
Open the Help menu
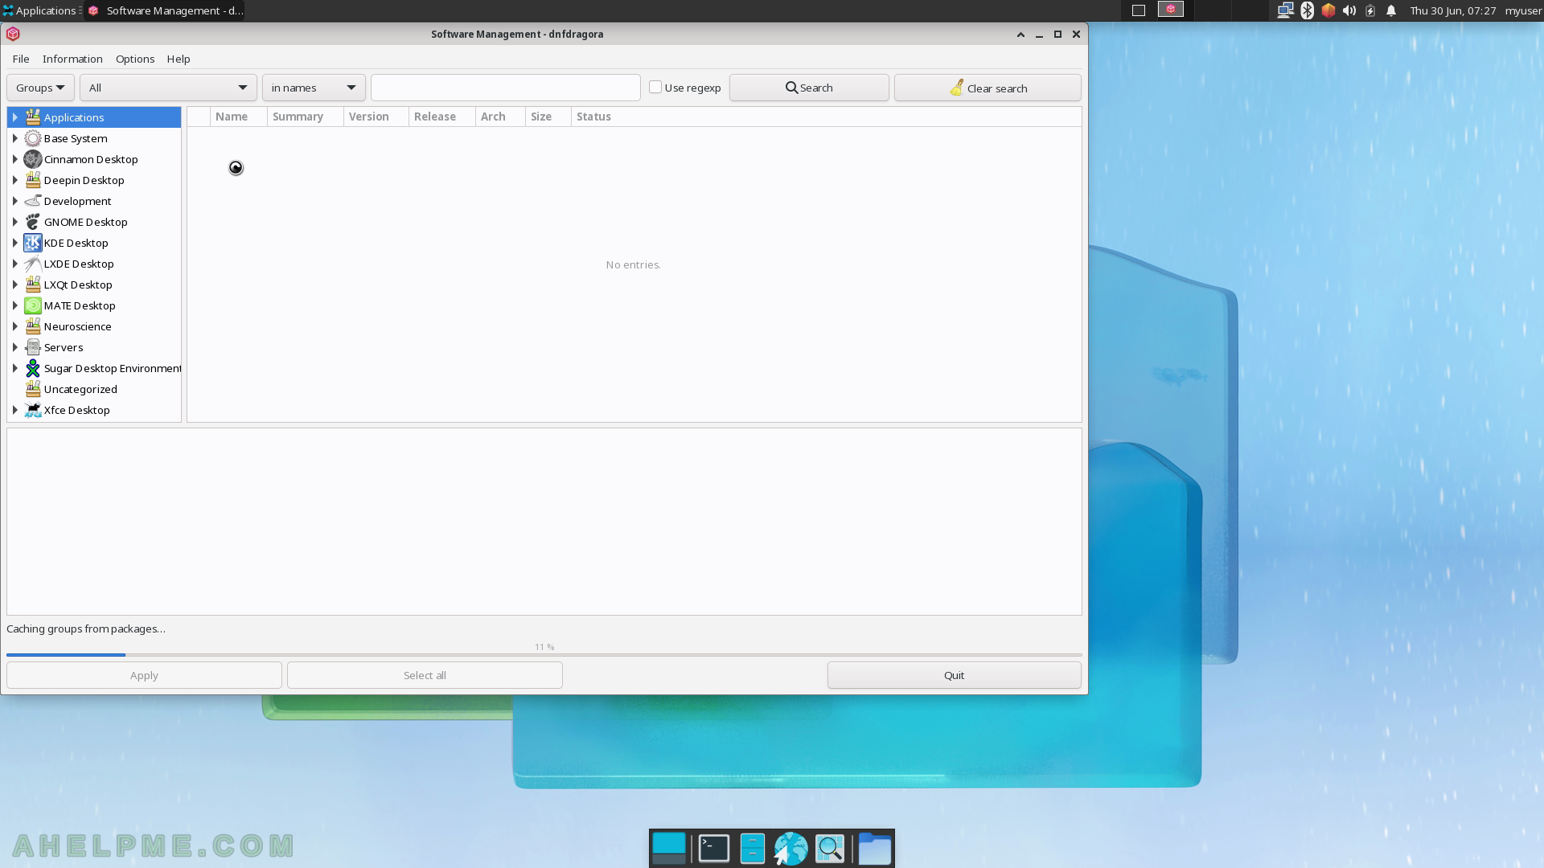pyautogui.click(x=179, y=59)
